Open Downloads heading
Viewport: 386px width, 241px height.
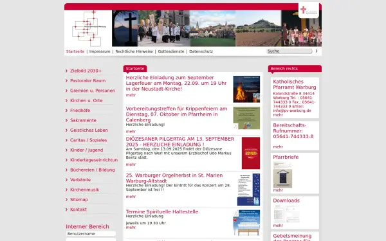pyautogui.click(x=286, y=201)
